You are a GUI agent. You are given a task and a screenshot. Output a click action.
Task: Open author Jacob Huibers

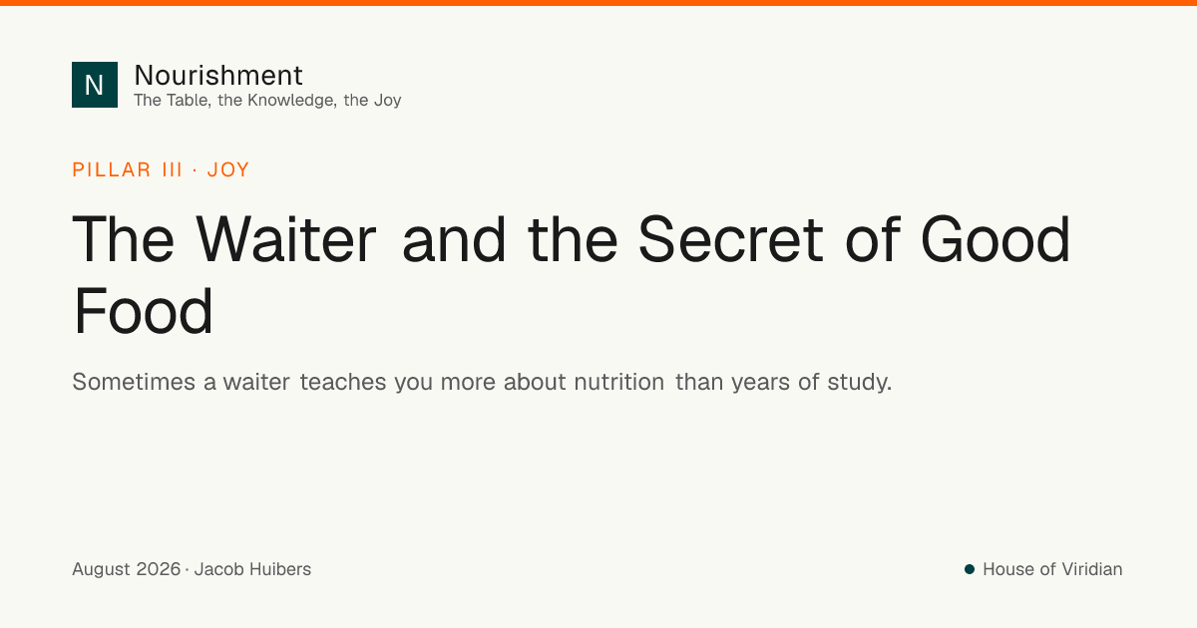coord(252,570)
